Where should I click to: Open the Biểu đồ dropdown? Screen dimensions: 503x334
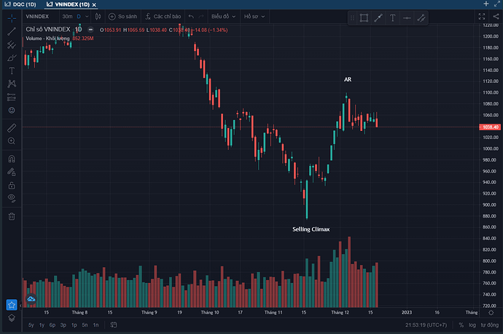coord(223,16)
